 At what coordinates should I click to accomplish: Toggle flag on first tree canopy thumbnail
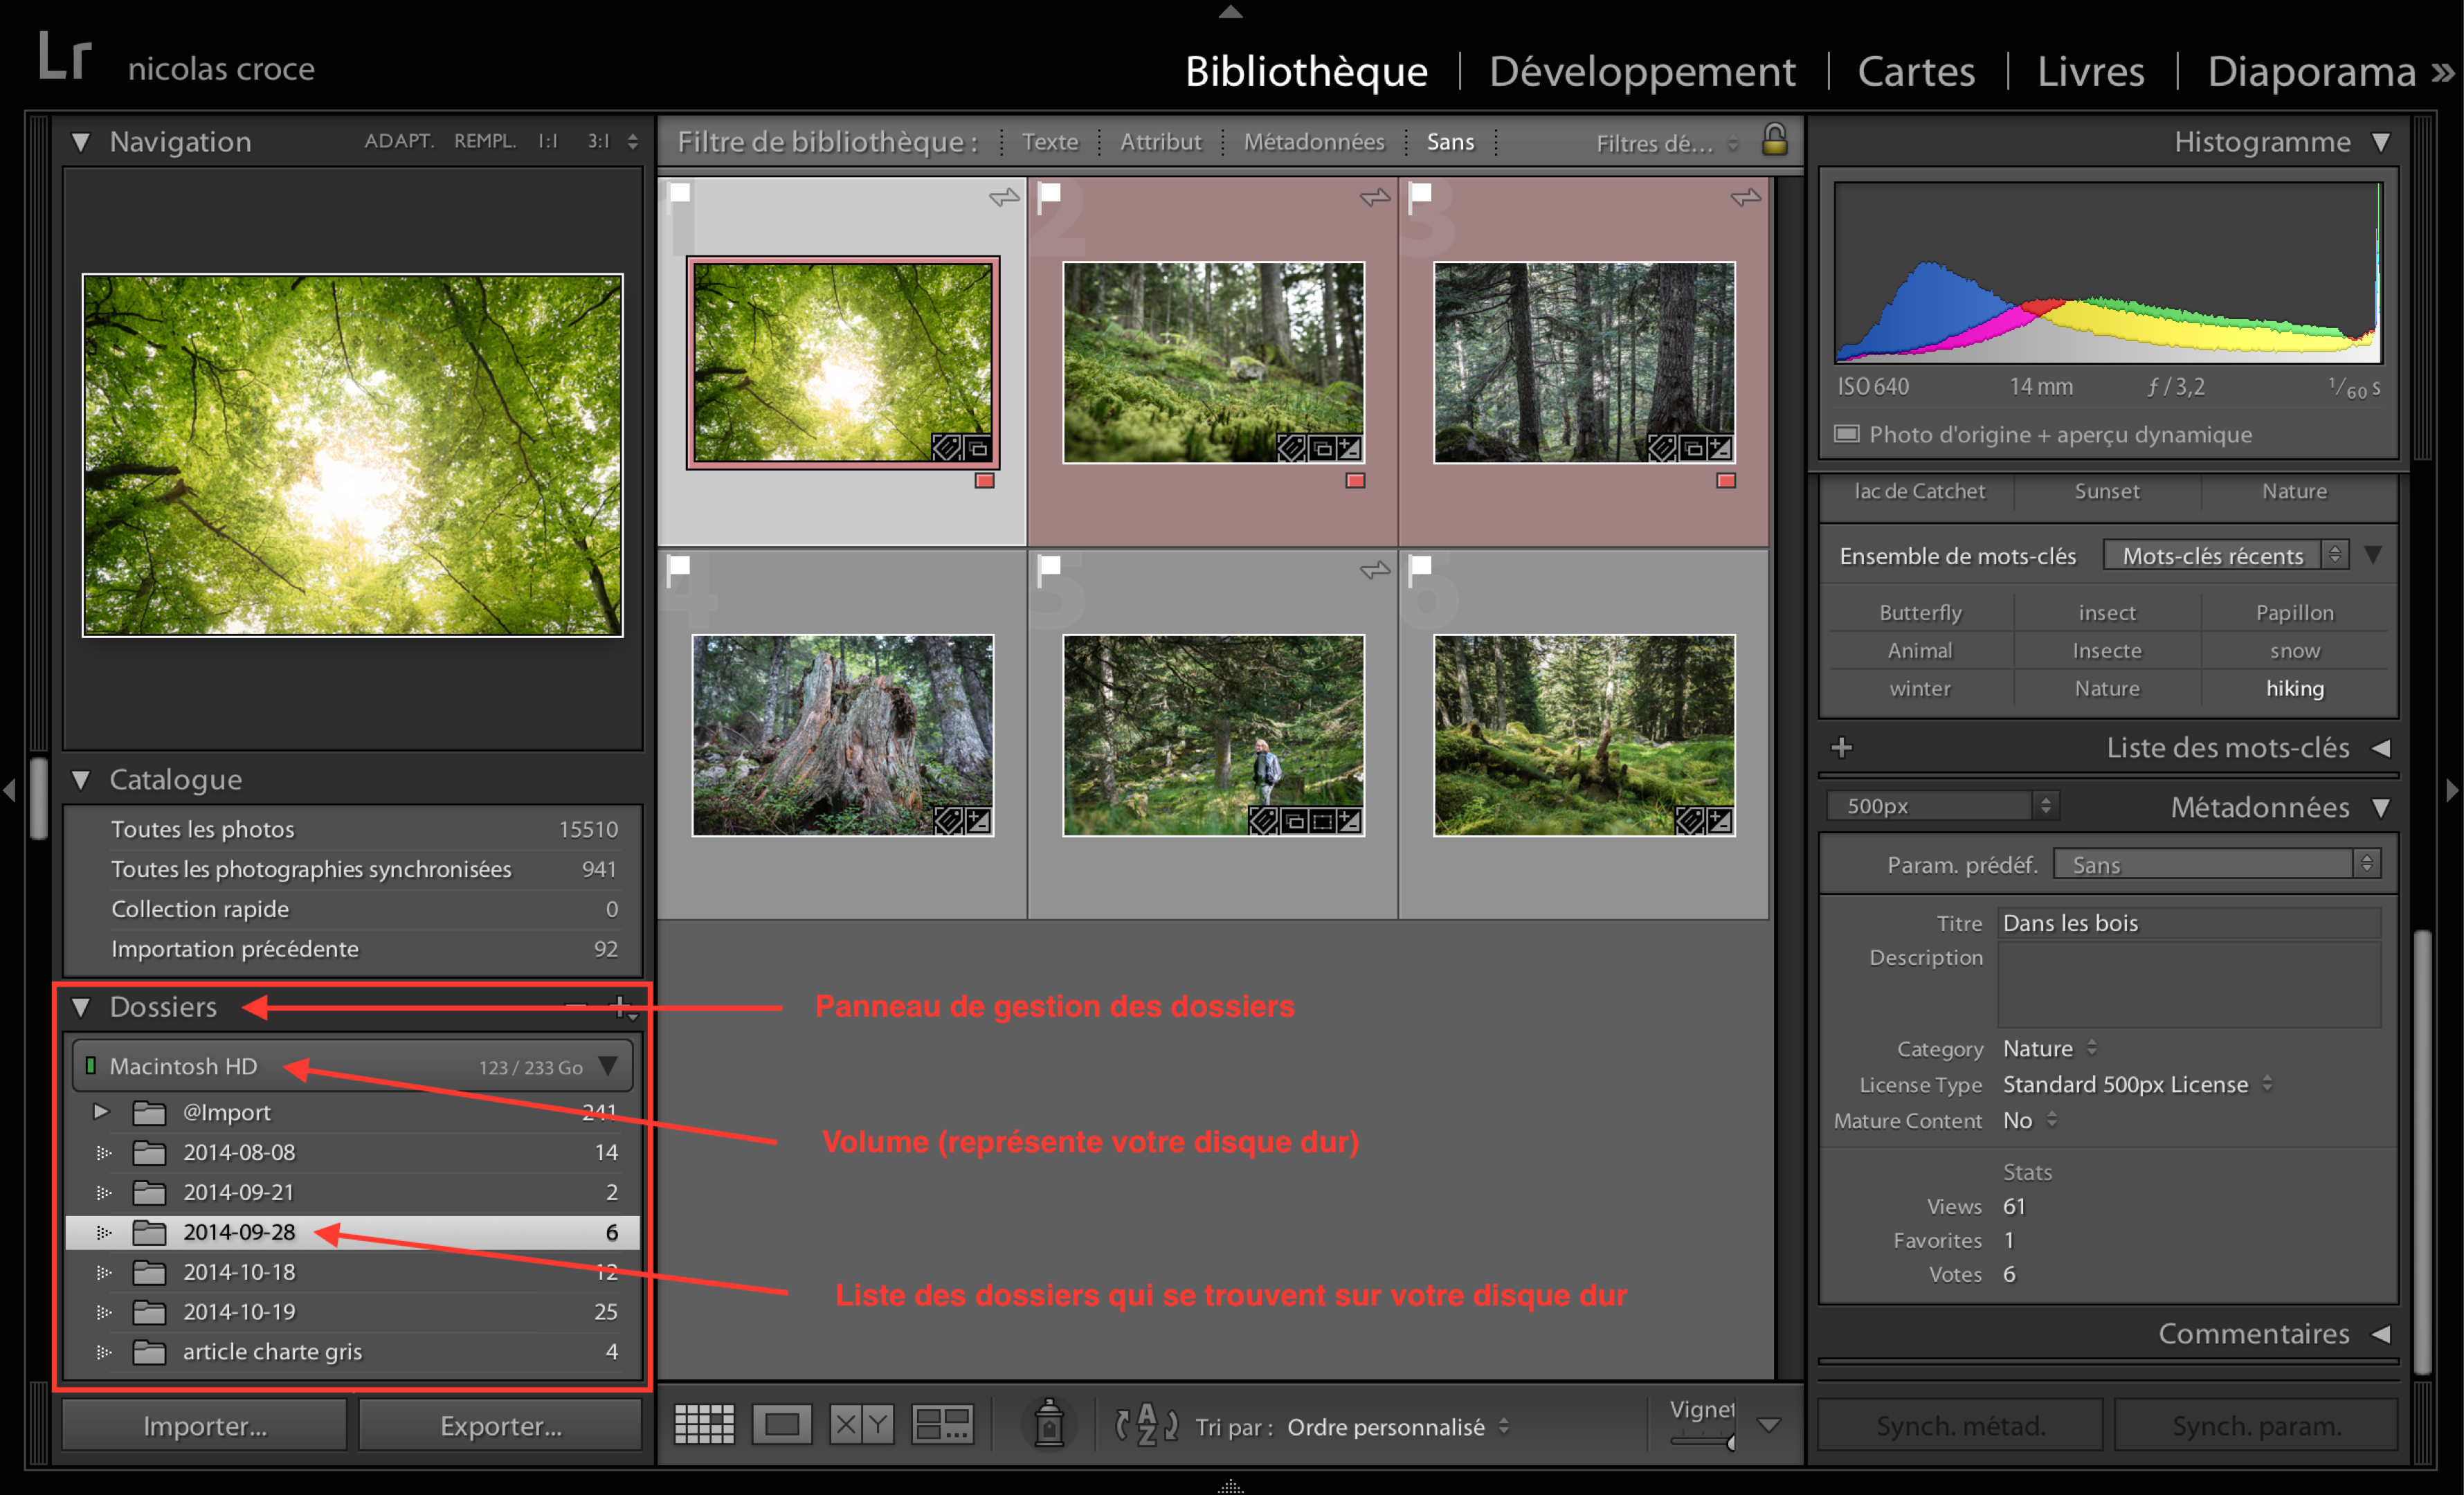[x=680, y=193]
